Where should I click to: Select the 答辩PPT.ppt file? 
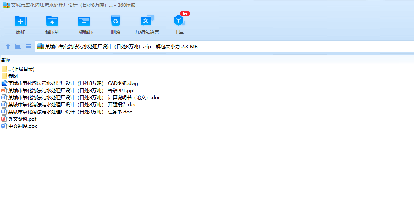68,91
